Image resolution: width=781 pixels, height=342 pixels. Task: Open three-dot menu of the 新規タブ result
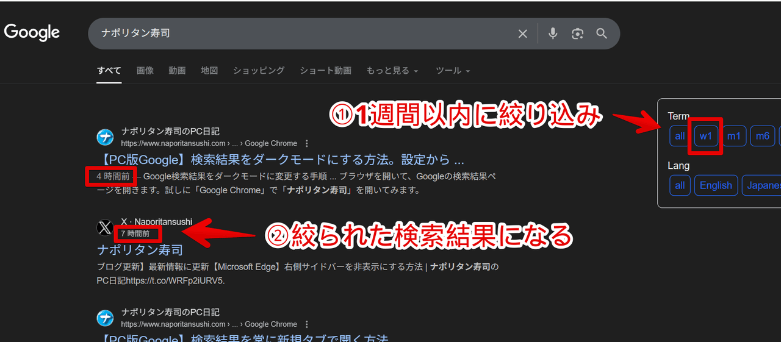[307, 324]
